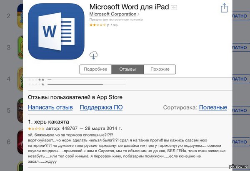
Task: Tap the app star rating beside (1 169)
Action: coord(97,25)
